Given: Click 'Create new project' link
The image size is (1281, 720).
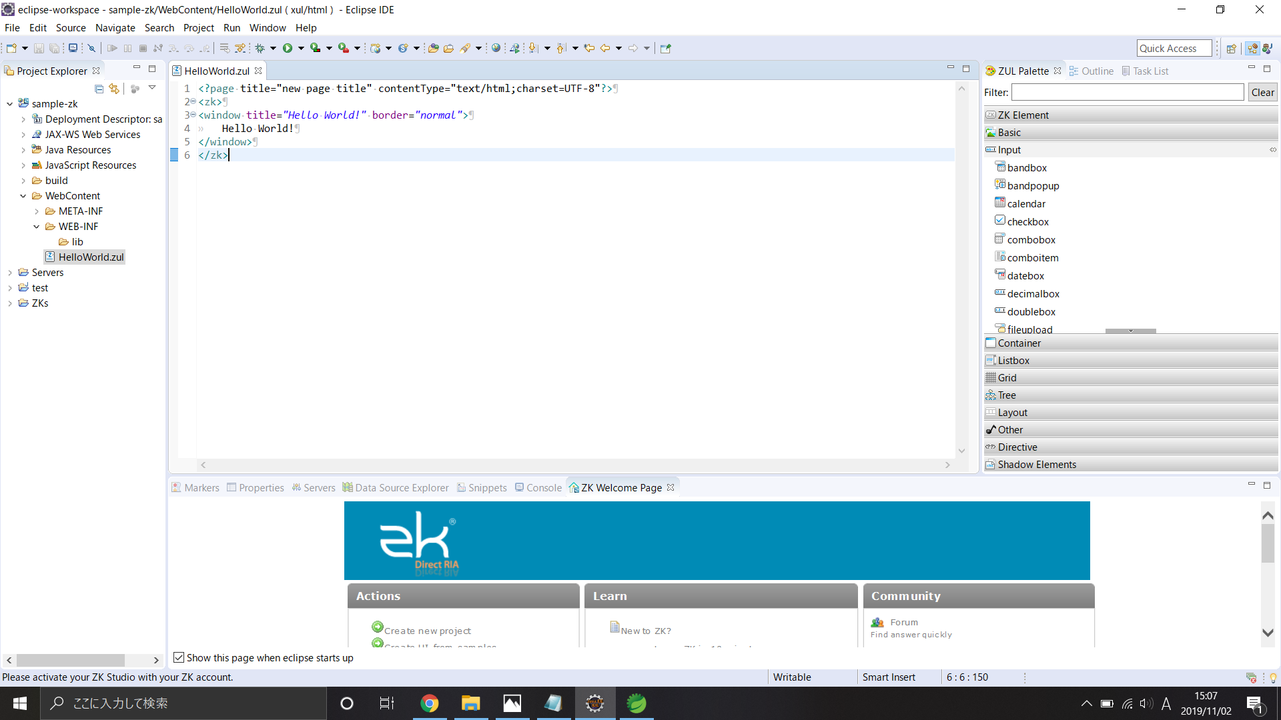Looking at the screenshot, I should (427, 631).
